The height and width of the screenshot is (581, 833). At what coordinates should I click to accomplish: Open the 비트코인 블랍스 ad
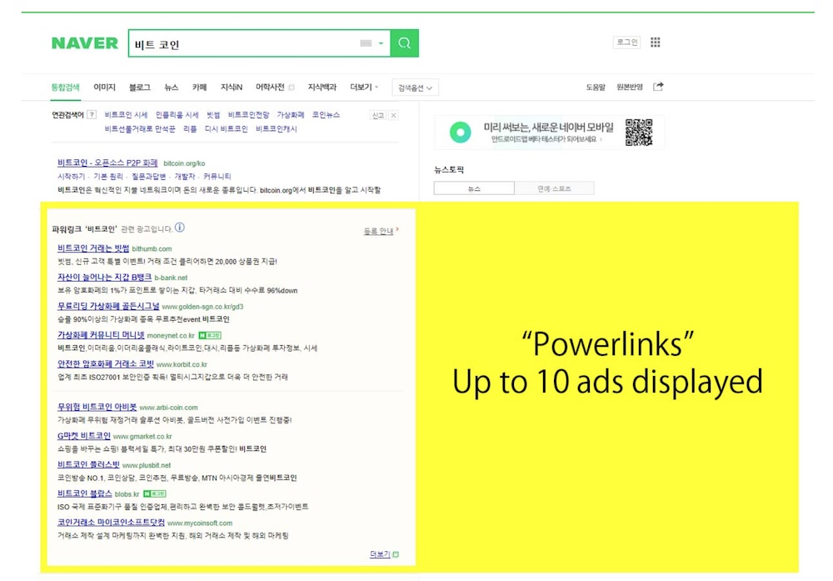(84, 493)
